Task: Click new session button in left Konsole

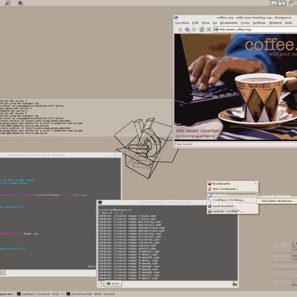Action: 2,272
